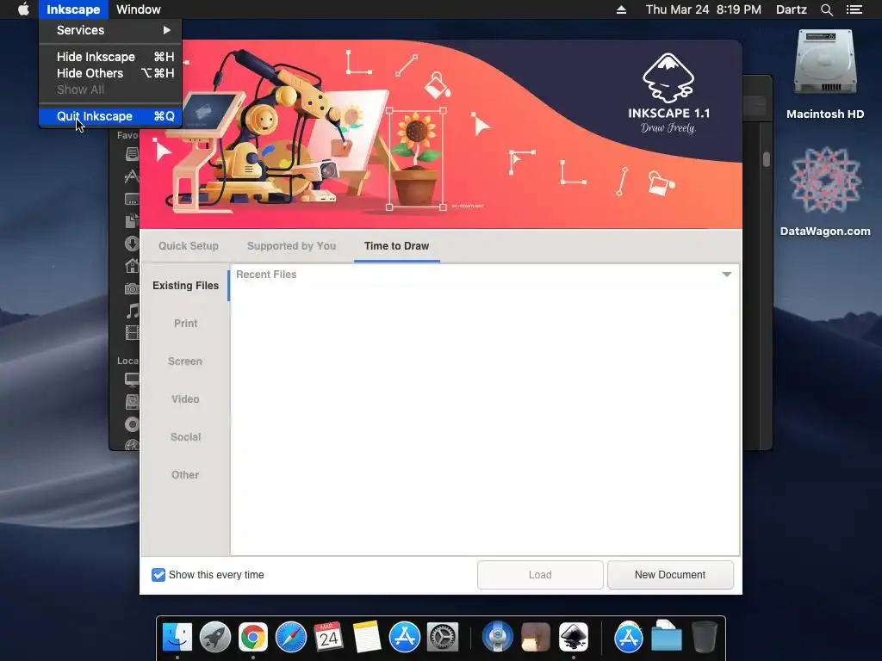Open Calendar from the dock
Image resolution: width=882 pixels, height=661 pixels.
pyautogui.click(x=328, y=638)
